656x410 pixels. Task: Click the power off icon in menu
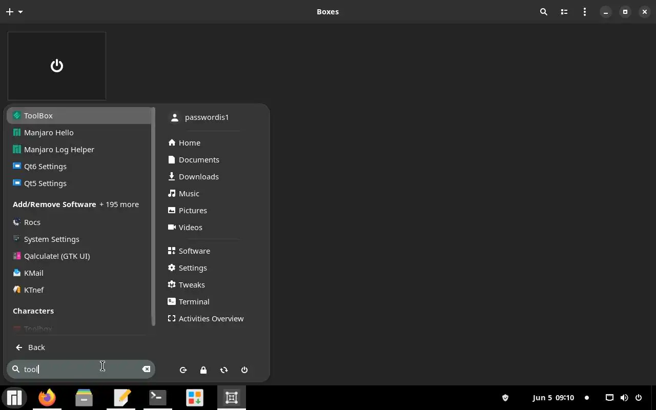coord(244,370)
